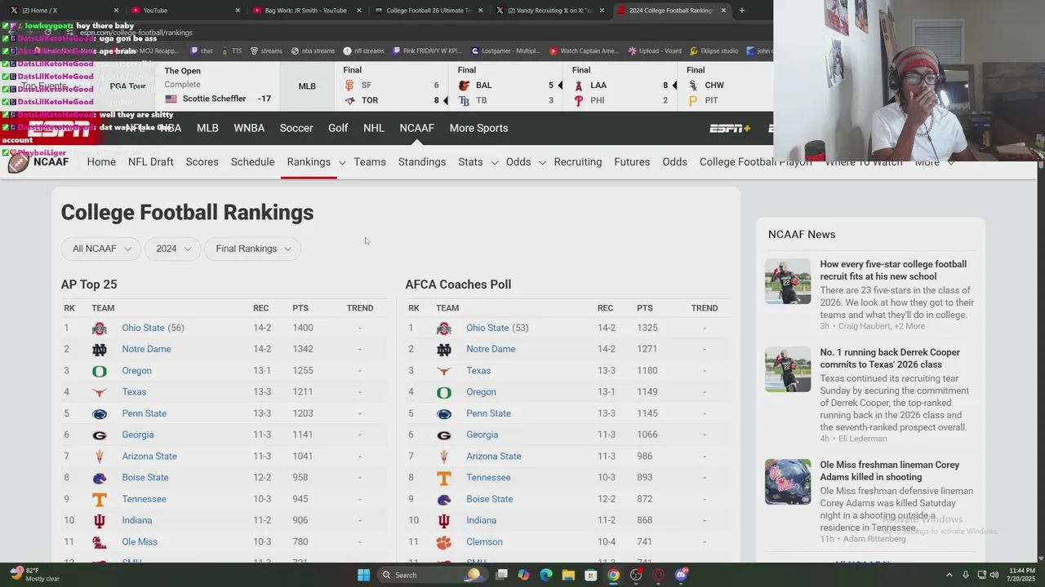
Task: Click the ESPN+ logo in the header
Action: (730, 128)
